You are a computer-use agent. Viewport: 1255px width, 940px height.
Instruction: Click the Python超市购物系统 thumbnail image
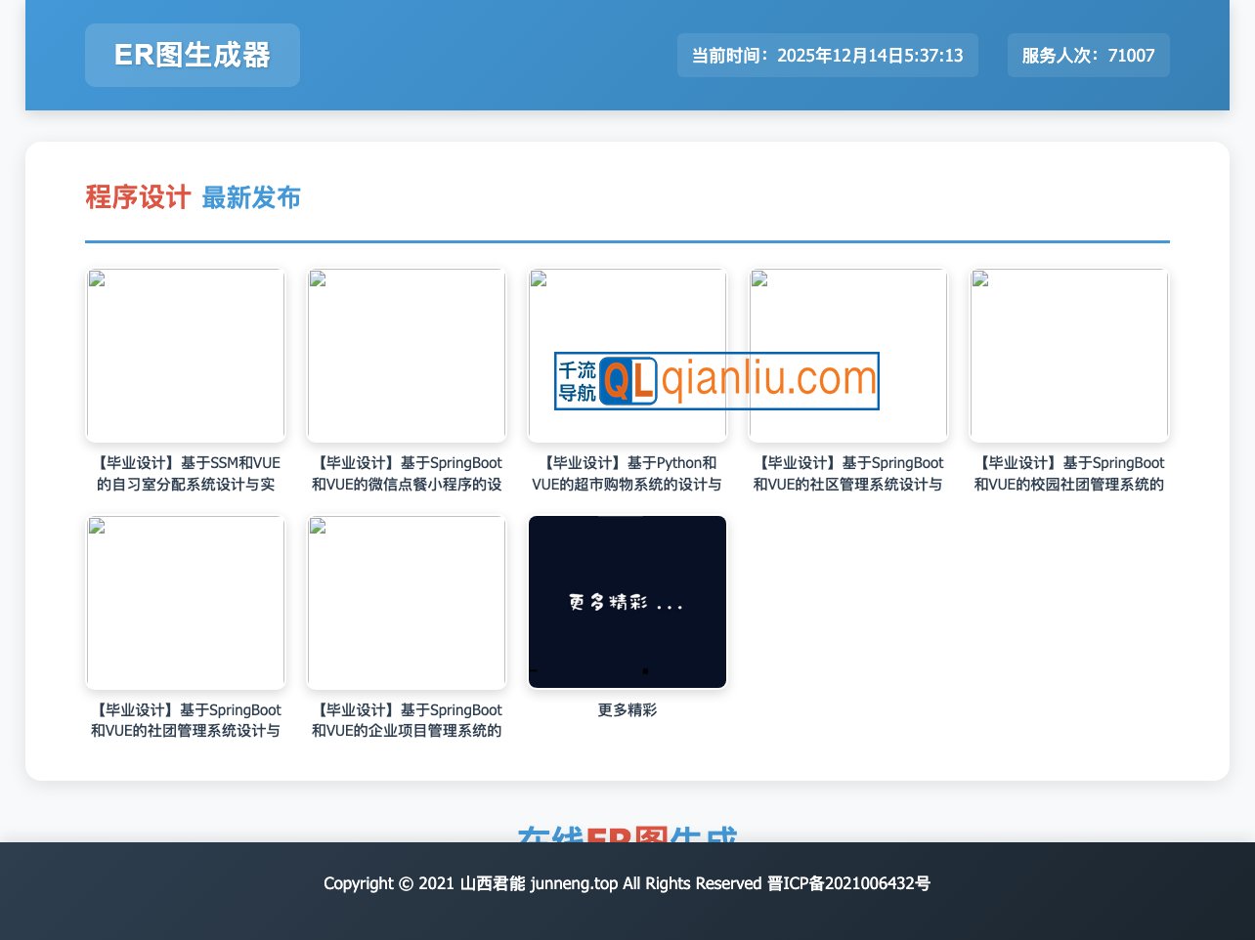point(627,355)
